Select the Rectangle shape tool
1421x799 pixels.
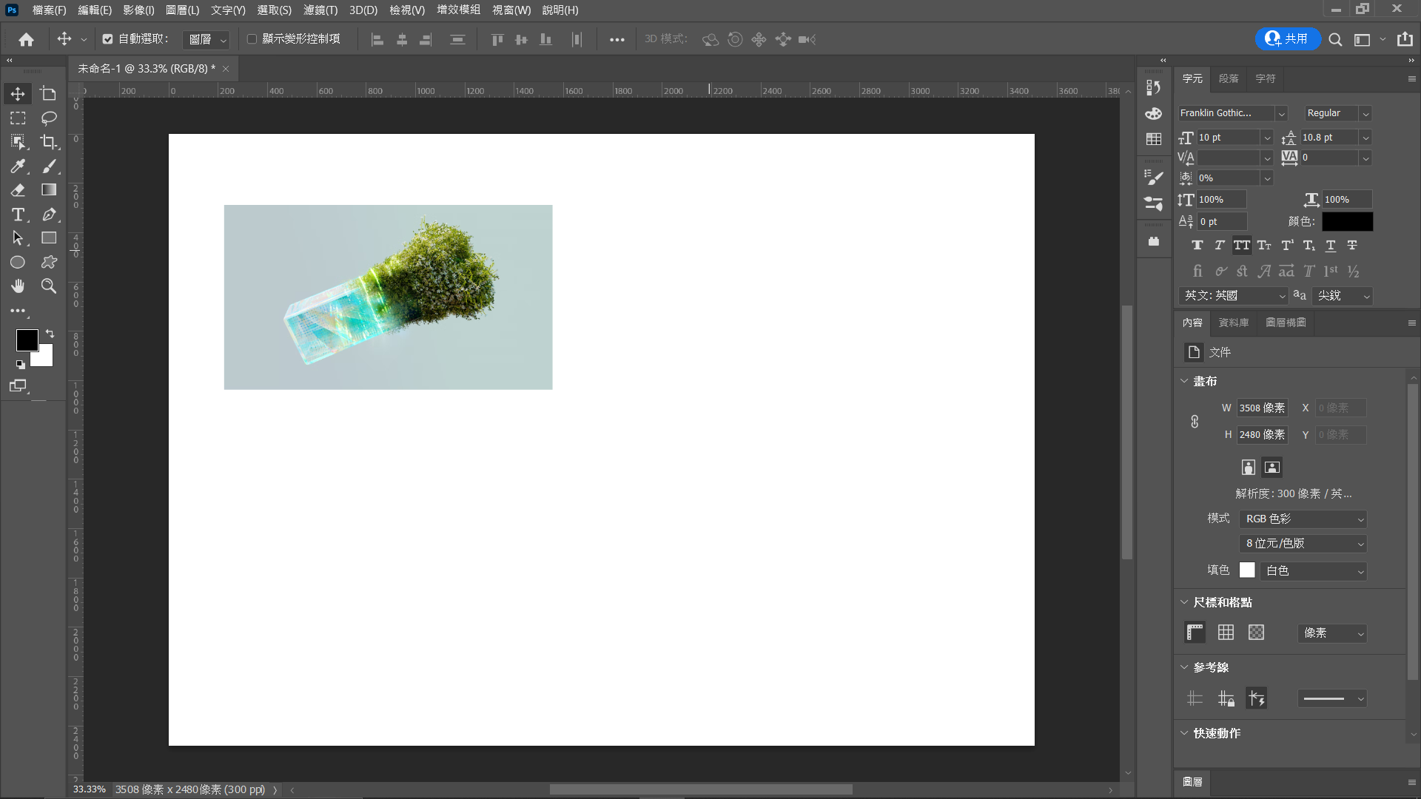pyautogui.click(x=49, y=238)
